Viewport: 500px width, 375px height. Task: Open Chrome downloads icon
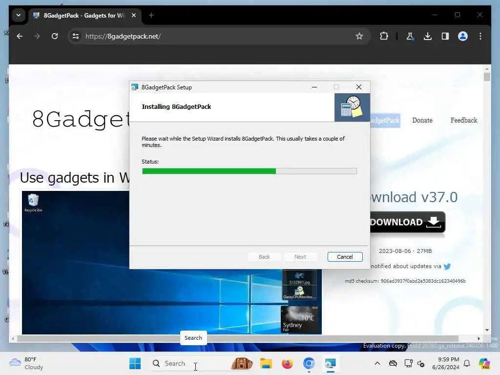click(428, 36)
